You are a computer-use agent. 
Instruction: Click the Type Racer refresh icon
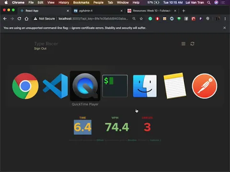pos(192,43)
